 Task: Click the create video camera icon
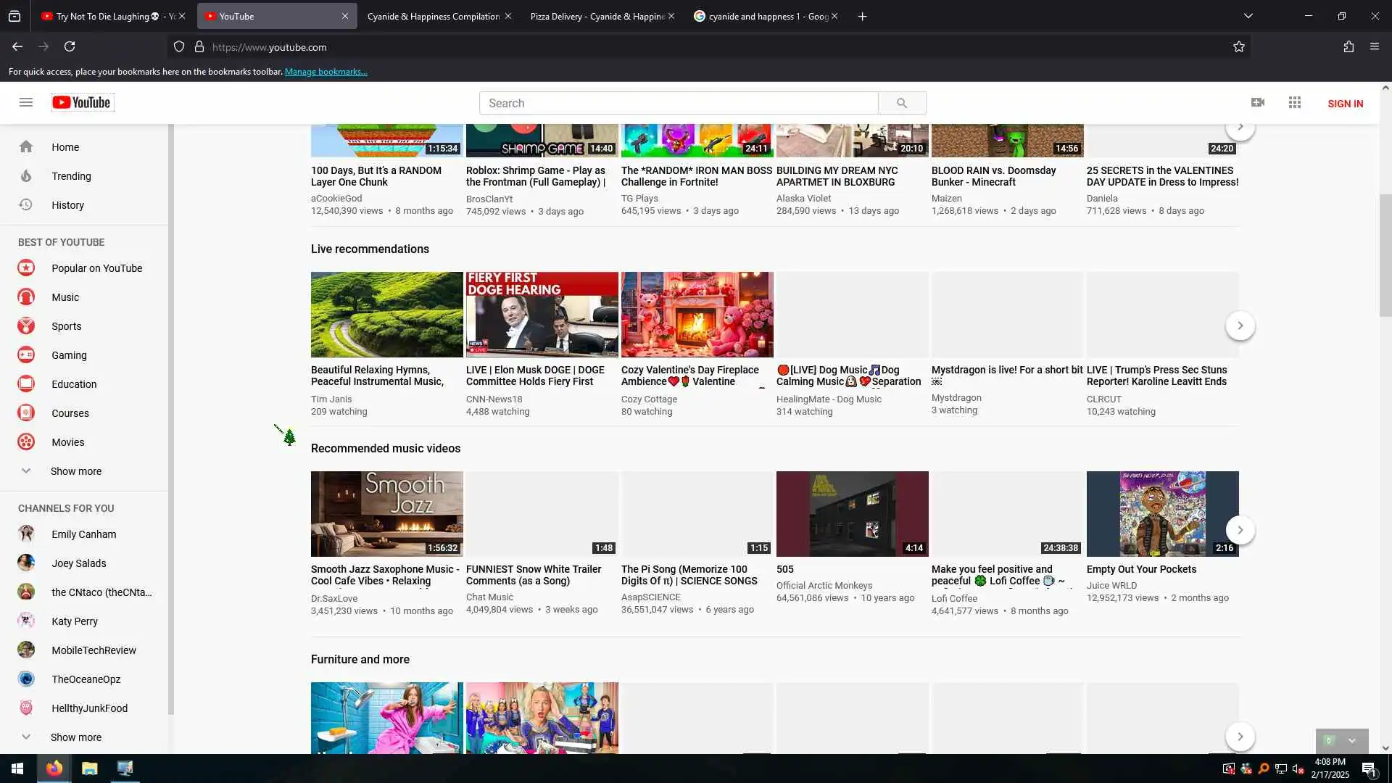click(1258, 102)
